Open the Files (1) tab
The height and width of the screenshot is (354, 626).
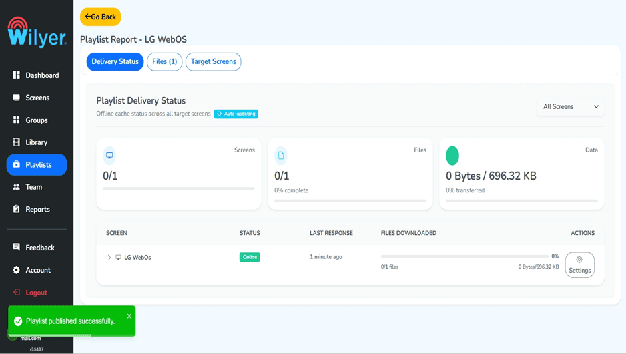(x=164, y=61)
